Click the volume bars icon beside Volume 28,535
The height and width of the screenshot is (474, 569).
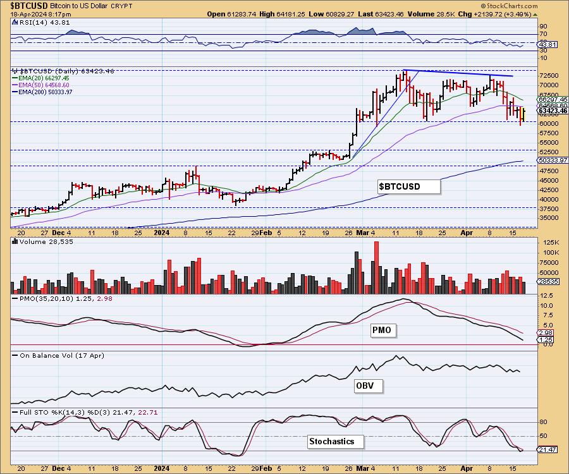tap(15, 241)
